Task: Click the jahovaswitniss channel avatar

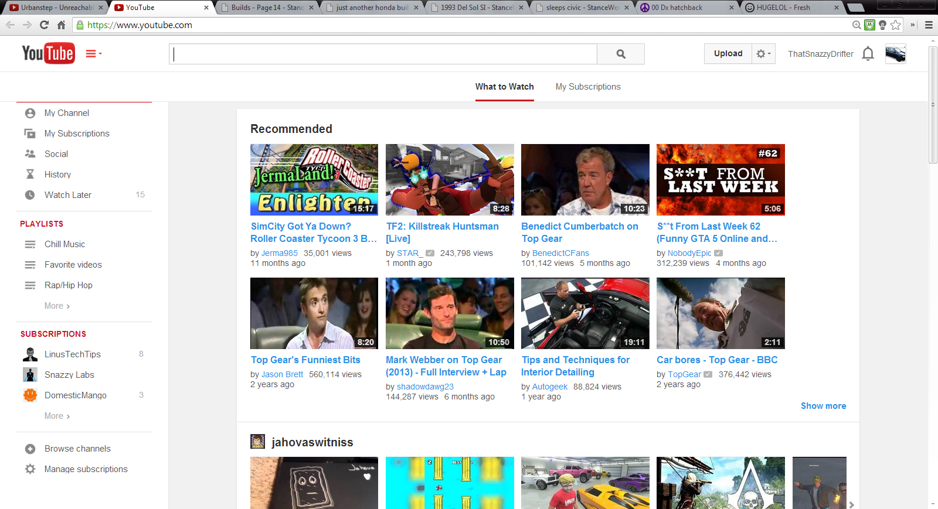Action: (257, 442)
